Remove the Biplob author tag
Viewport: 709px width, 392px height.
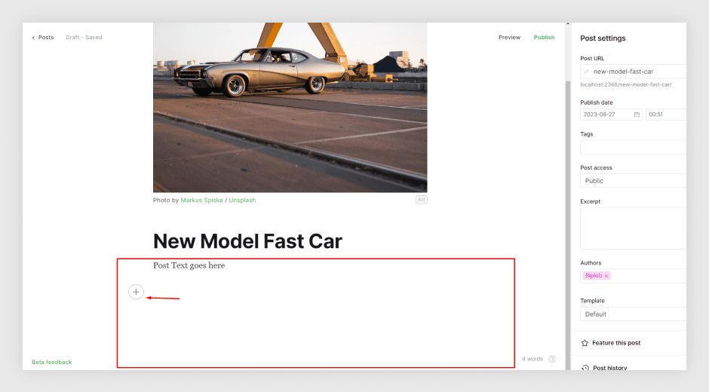click(606, 276)
